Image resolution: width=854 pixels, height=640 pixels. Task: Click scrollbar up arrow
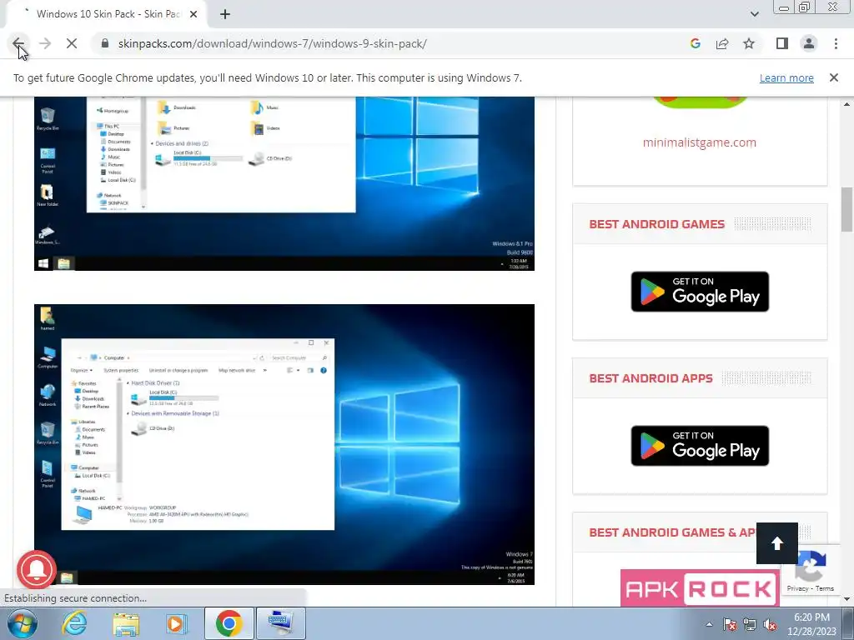[x=846, y=103]
